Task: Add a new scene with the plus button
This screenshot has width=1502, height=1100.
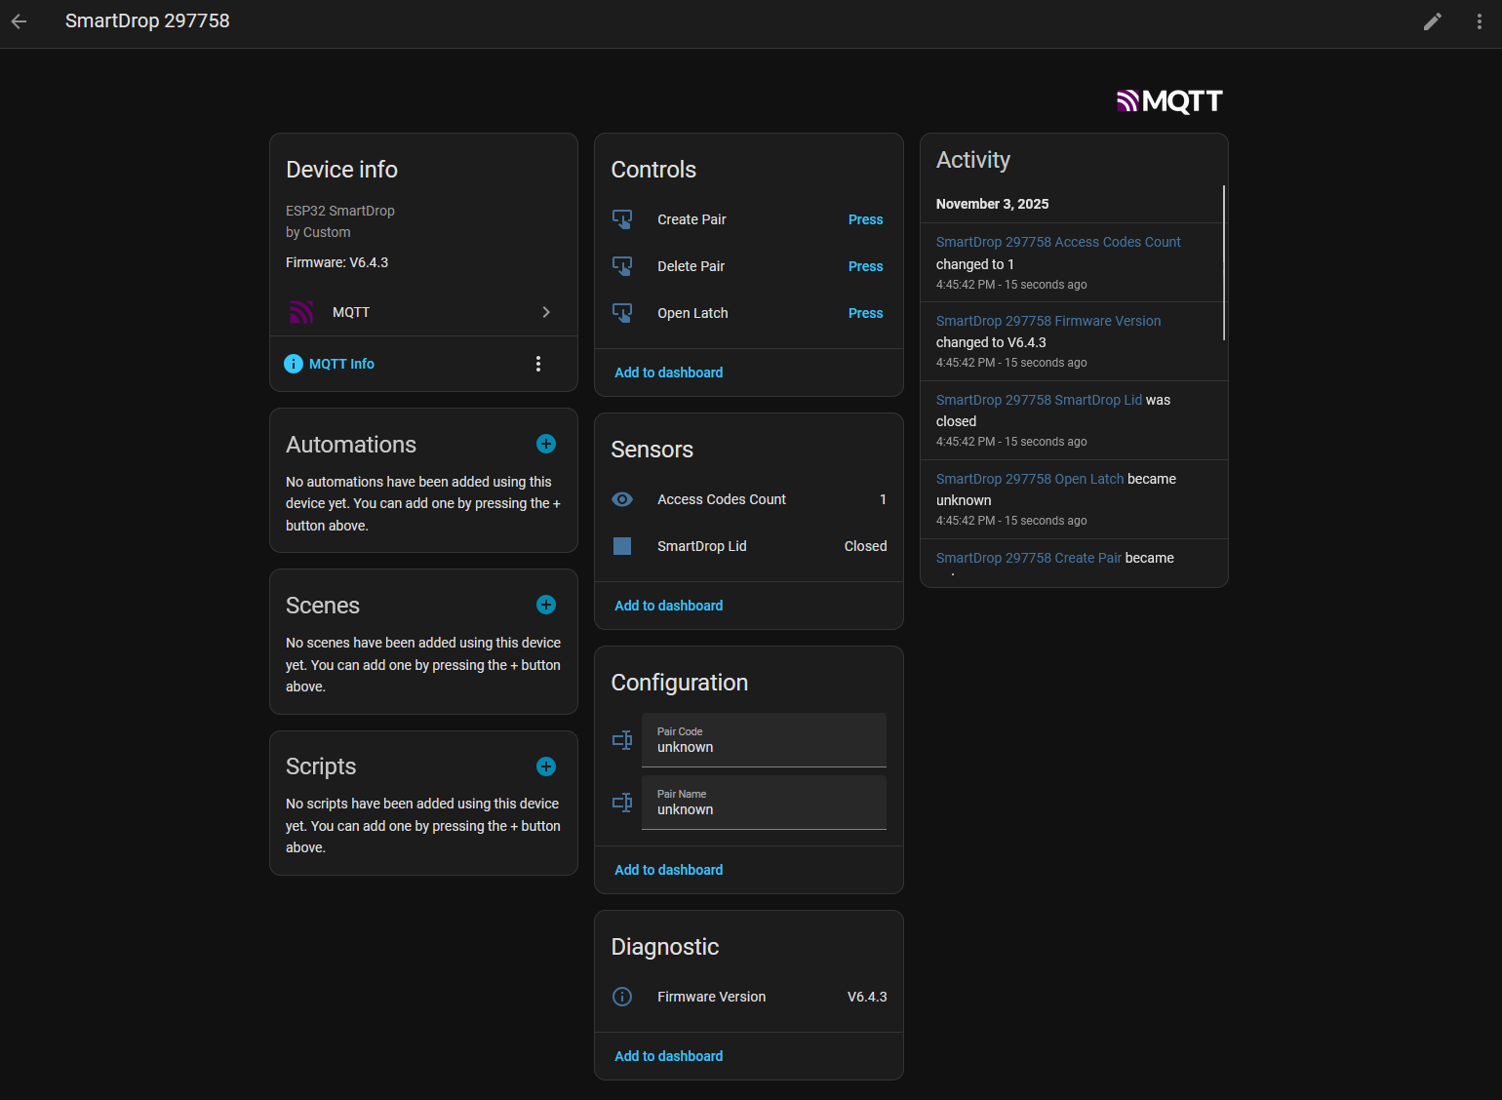Action: pyautogui.click(x=545, y=605)
